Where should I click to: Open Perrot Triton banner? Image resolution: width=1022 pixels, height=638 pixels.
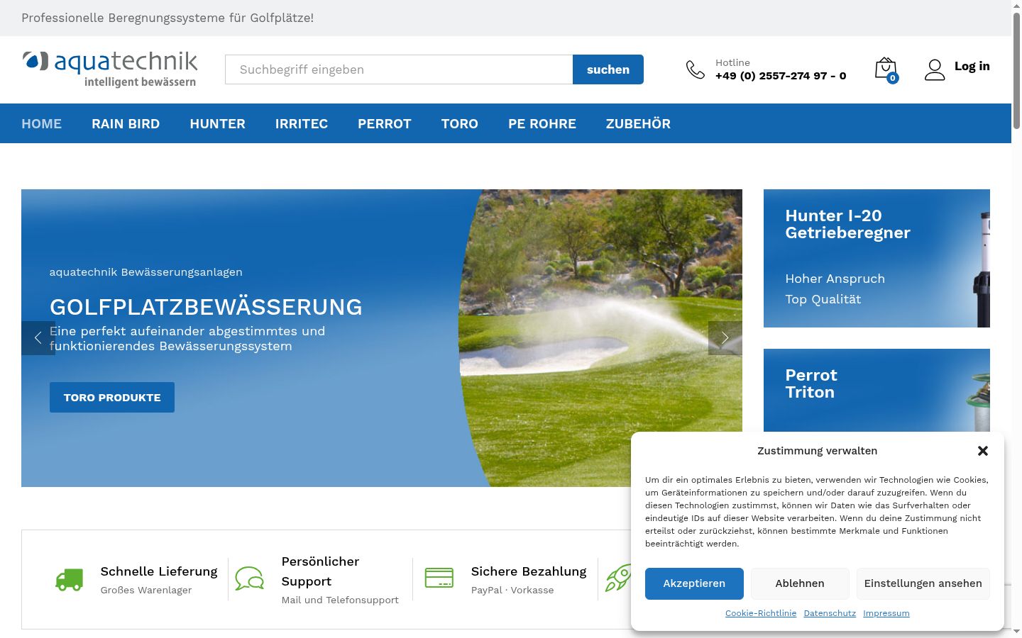(877, 390)
